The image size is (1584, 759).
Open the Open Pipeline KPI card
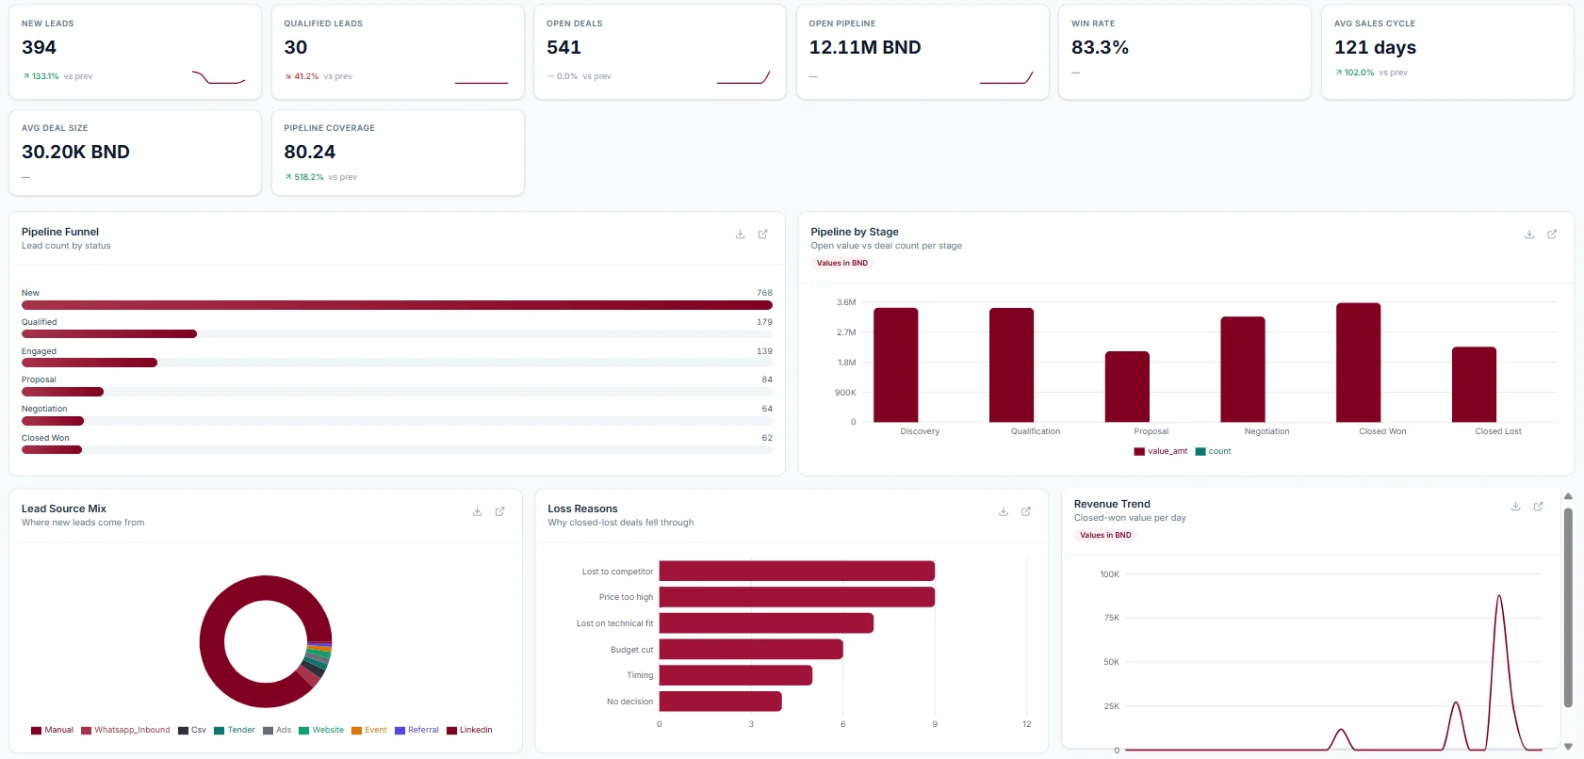923,52
